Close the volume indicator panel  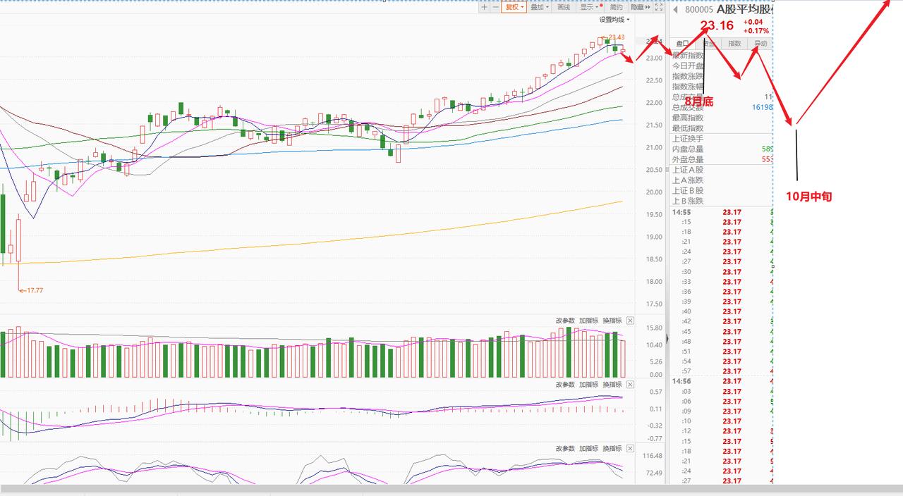pos(630,321)
